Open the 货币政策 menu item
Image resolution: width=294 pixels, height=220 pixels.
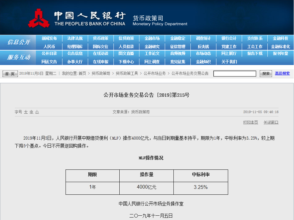(100, 38)
